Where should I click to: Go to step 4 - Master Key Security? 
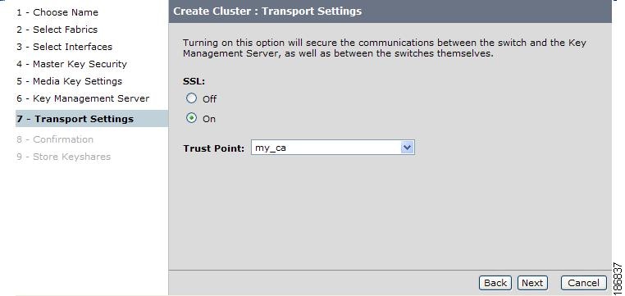click(71, 64)
